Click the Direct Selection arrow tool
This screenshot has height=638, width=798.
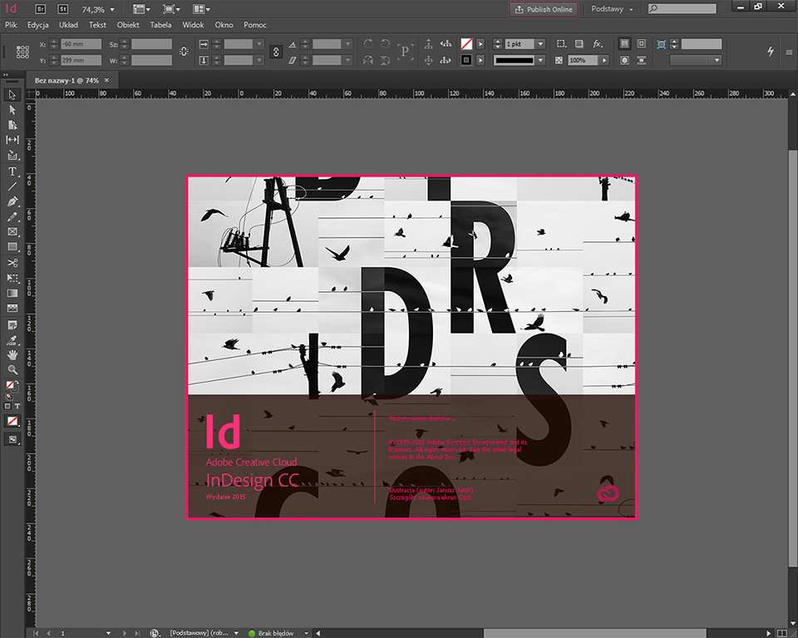click(x=12, y=110)
